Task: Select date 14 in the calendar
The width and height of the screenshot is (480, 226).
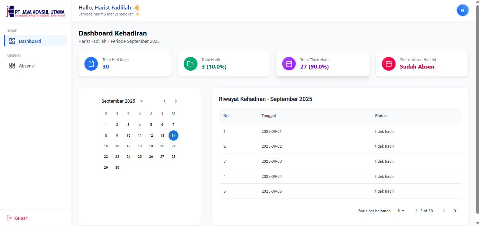Action: (173, 135)
